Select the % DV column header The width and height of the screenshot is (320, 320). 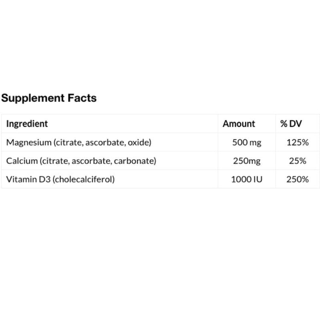[x=291, y=124]
